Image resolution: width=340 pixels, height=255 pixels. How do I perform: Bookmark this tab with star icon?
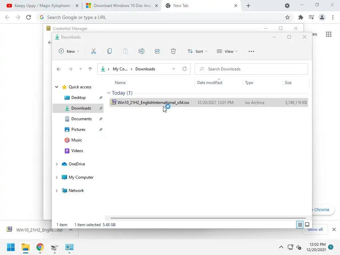click(288, 17)
